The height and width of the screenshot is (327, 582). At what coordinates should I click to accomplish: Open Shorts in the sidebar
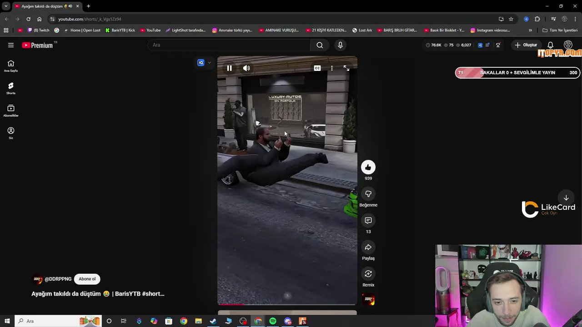pos(11,88)
